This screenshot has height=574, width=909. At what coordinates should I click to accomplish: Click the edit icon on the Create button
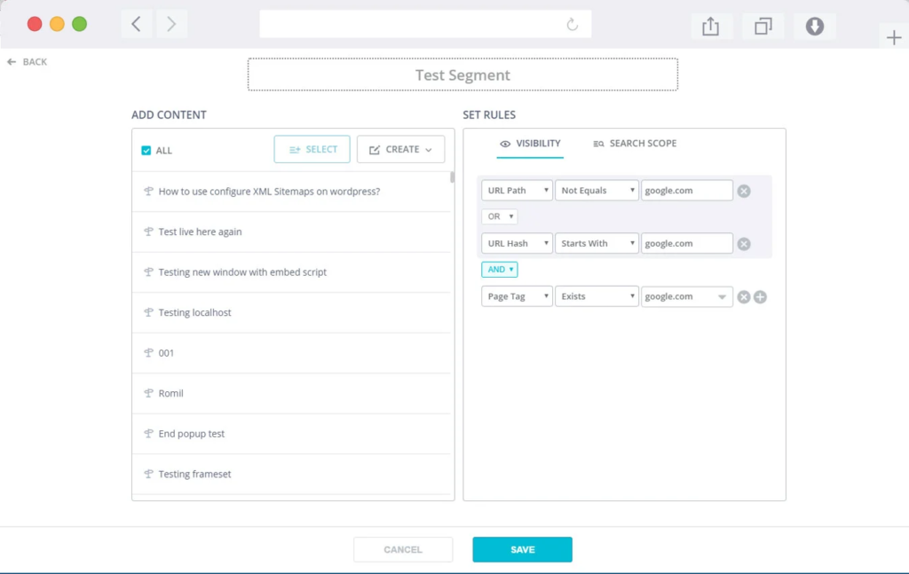375,149
